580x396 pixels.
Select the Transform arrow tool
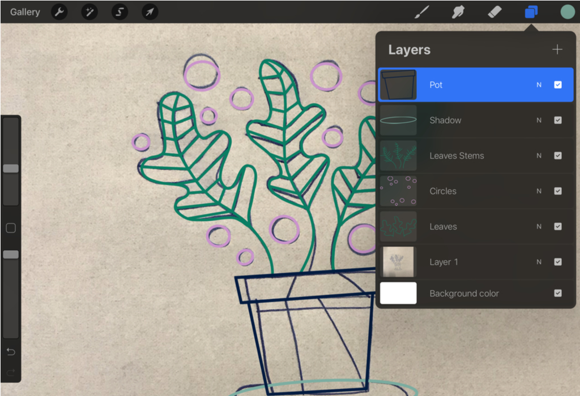(x=150, y=12)
